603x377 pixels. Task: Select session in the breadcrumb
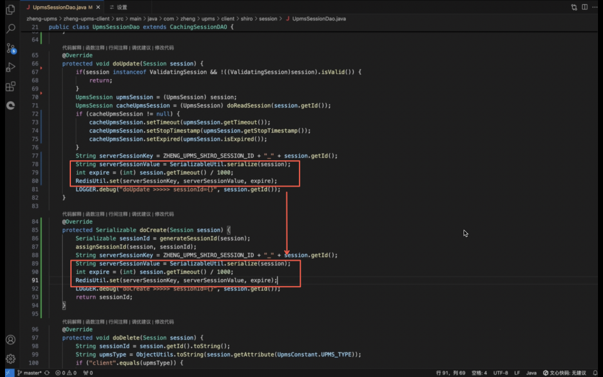click(268, 18)
